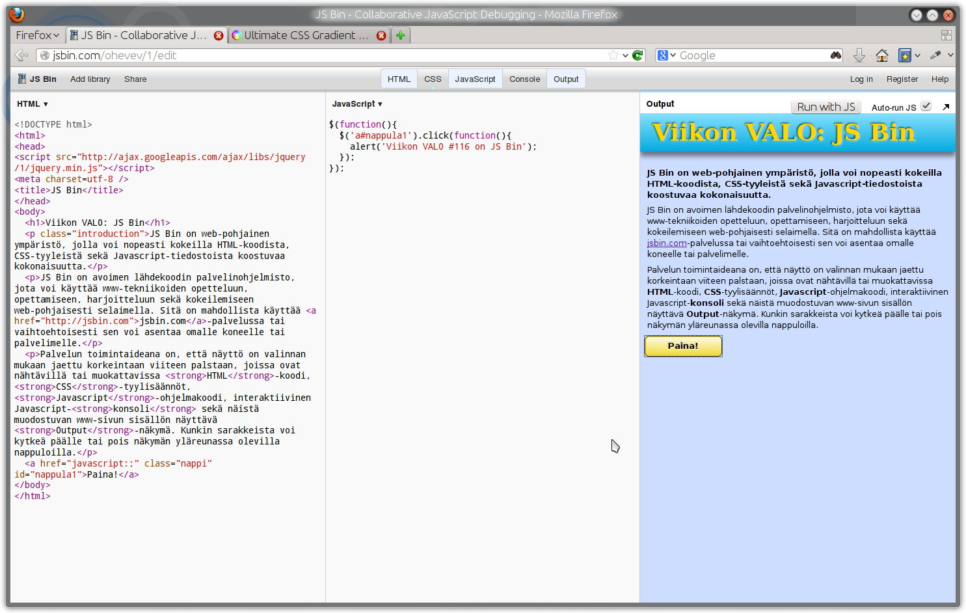Open the Share menu

coord(135,79)
